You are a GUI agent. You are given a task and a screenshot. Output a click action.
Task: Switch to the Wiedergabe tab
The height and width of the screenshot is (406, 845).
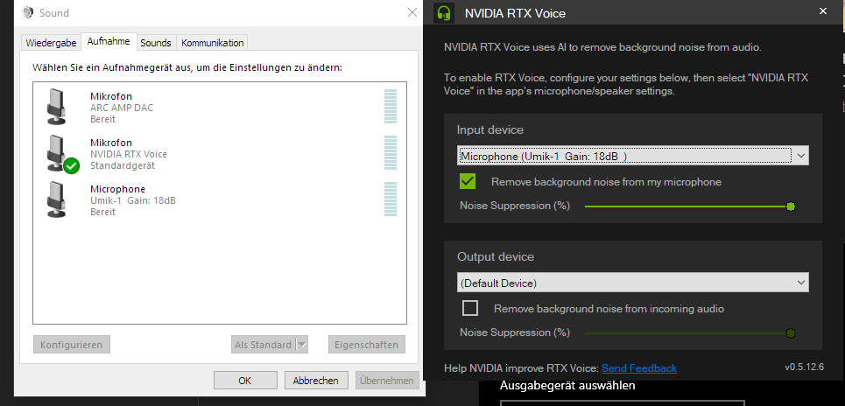pos(51,43)
